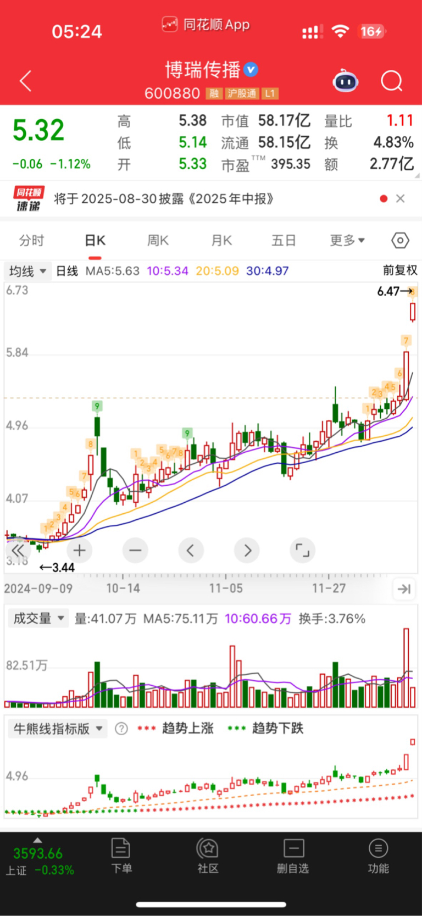Open the indicator help question mark
The image size is (422, 916).
(121, 729)
